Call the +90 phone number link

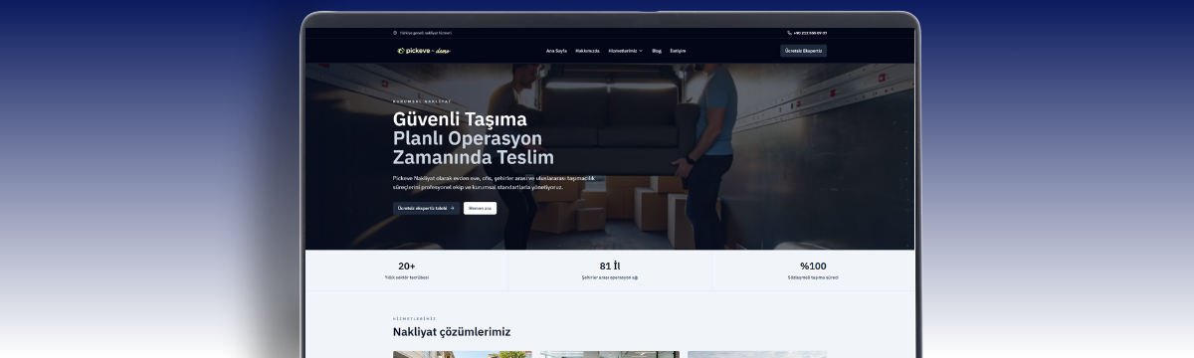(810, 33)
